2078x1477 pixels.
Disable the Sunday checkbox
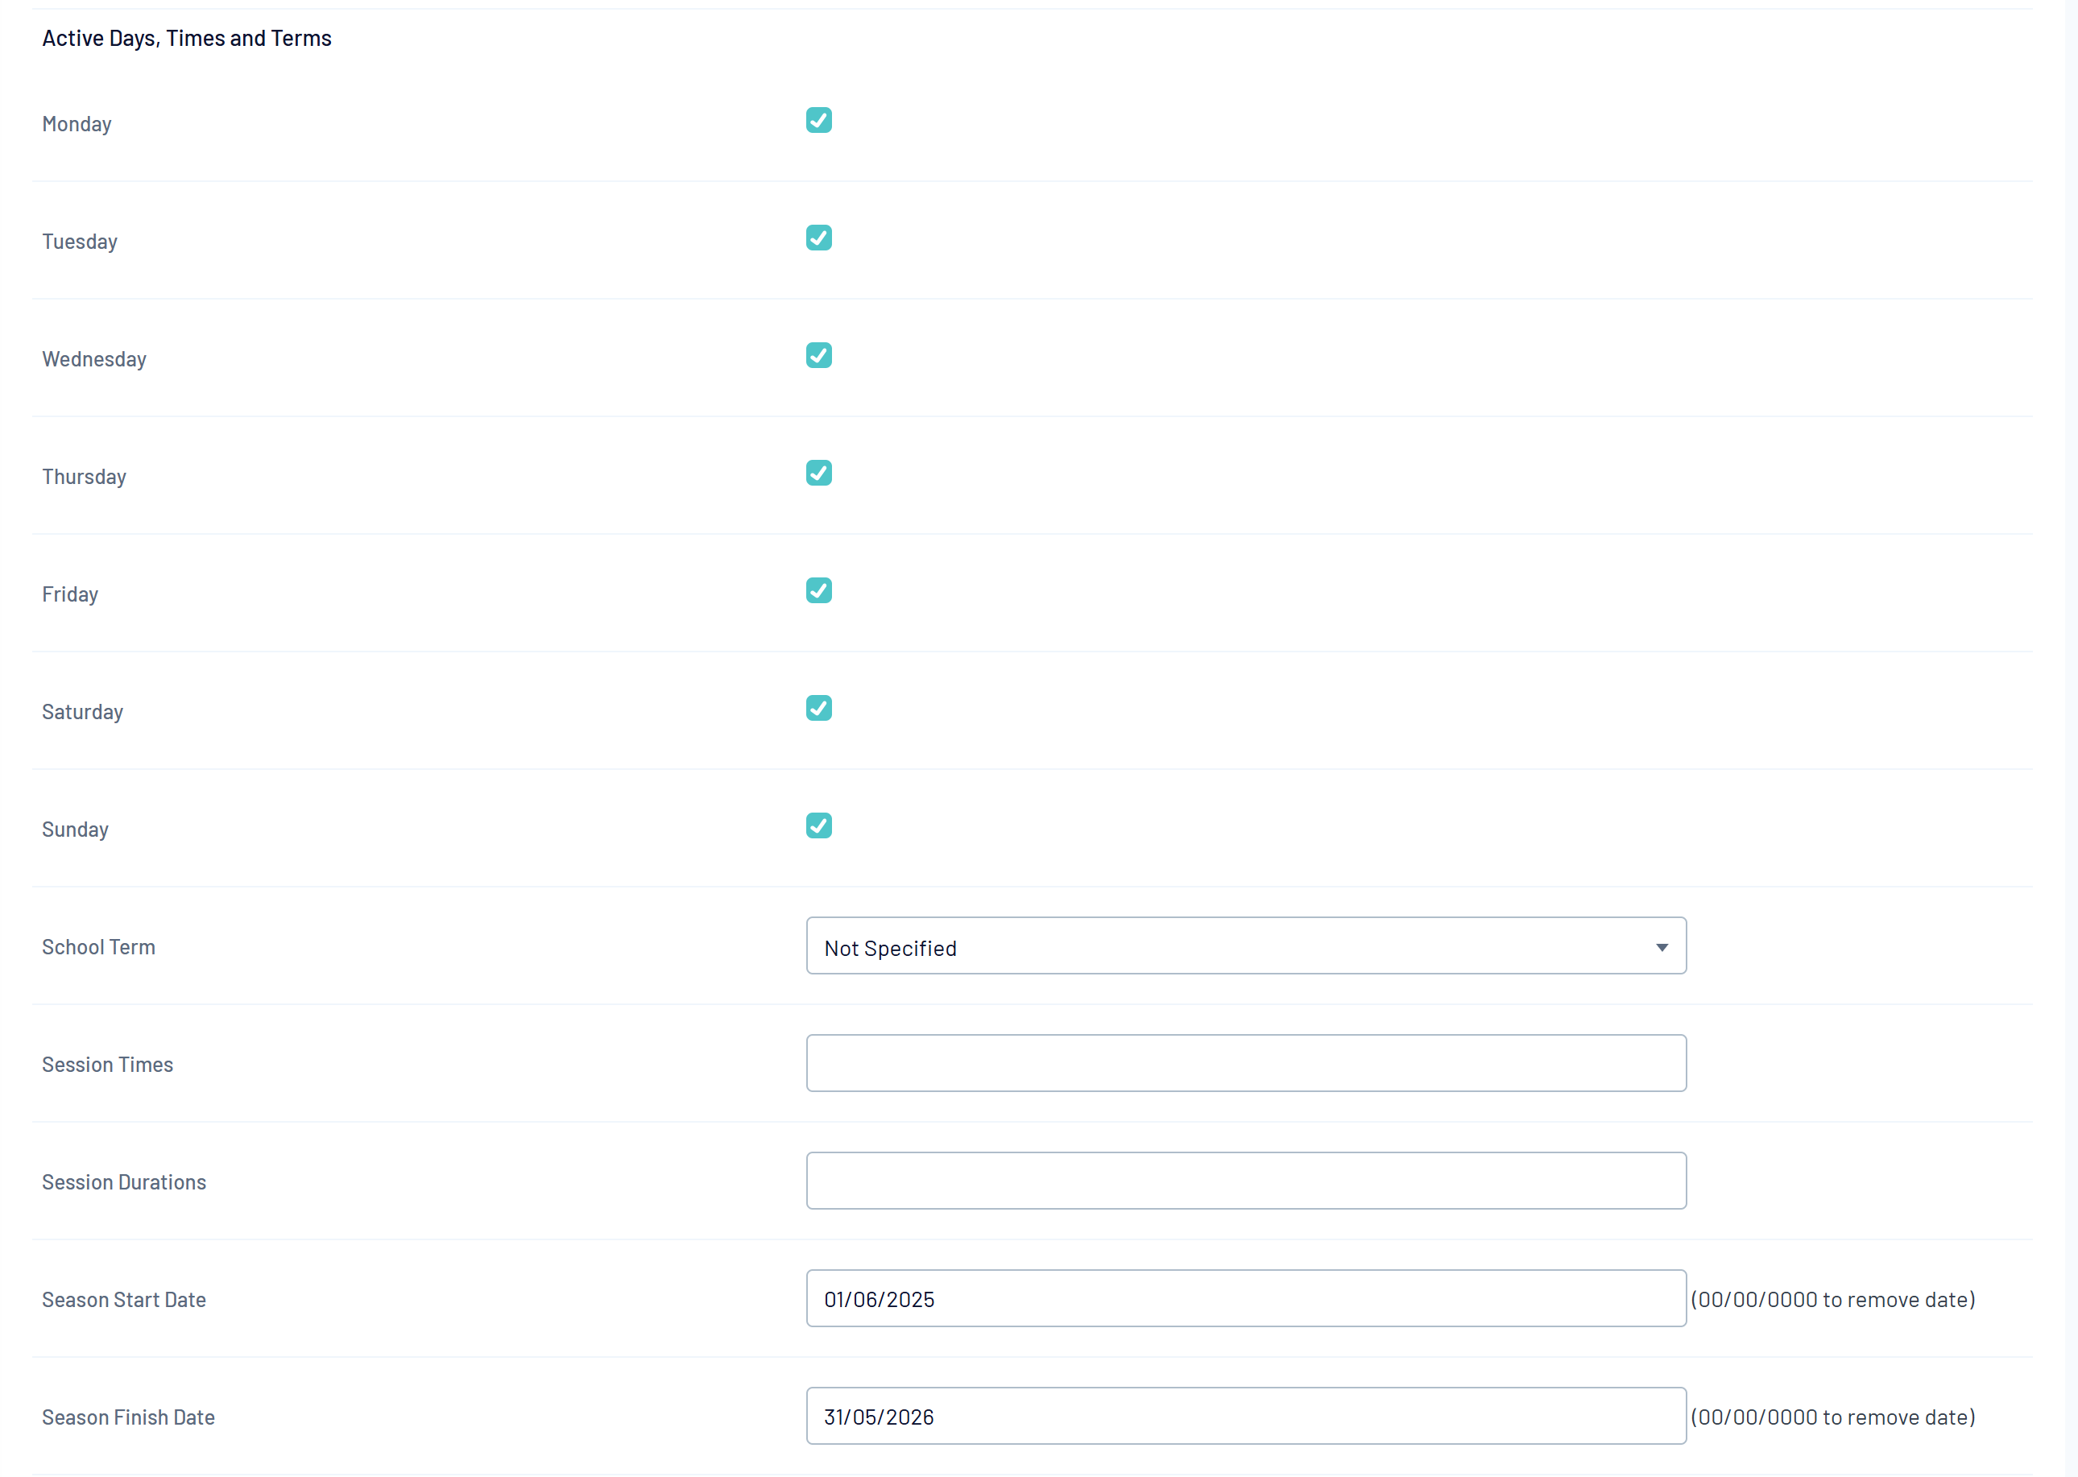818,825
